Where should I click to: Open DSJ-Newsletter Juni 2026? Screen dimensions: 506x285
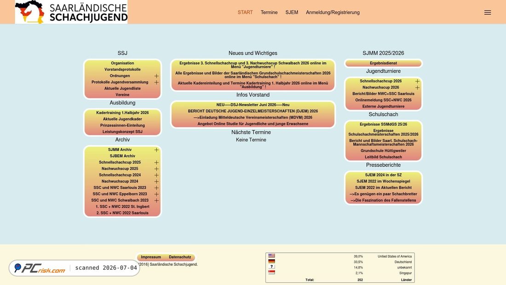coord(253,105)
